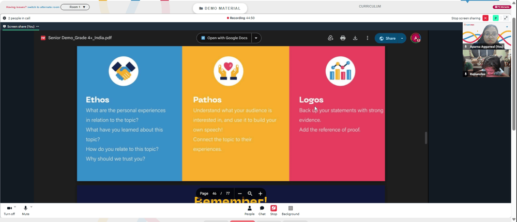
Task: Click the PS Moments badge
Action: [502, 7]
